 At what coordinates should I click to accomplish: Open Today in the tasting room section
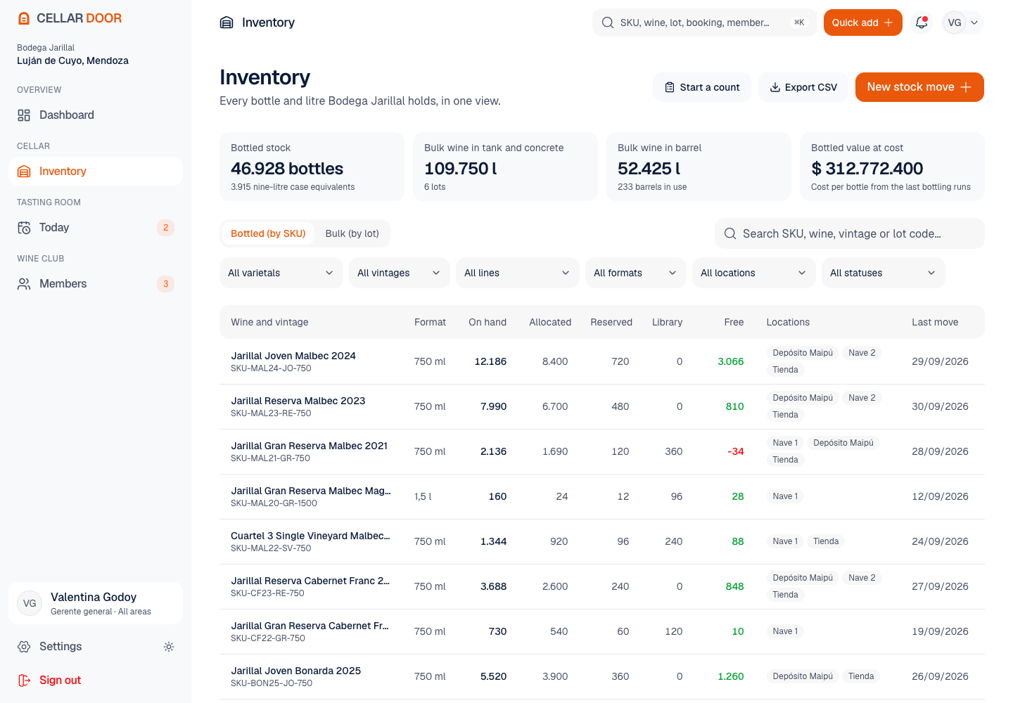click(96, 228)
